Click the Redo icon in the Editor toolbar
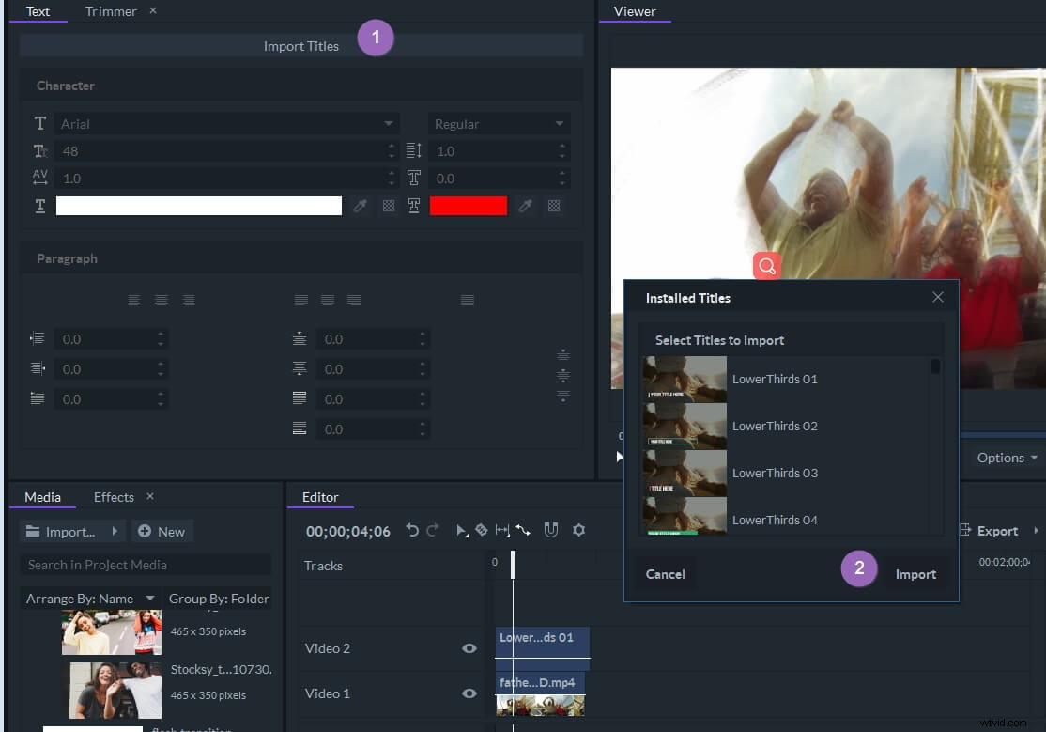 coord(433,530)
